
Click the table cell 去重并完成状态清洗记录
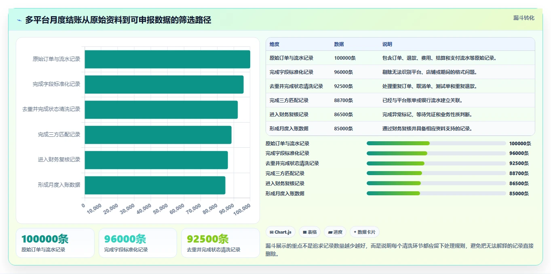click(x=296, y=86)
